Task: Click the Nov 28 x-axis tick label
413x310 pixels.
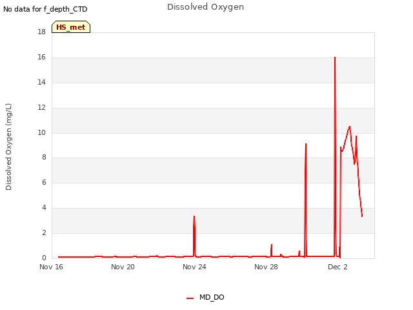Action: coord(266,267)
